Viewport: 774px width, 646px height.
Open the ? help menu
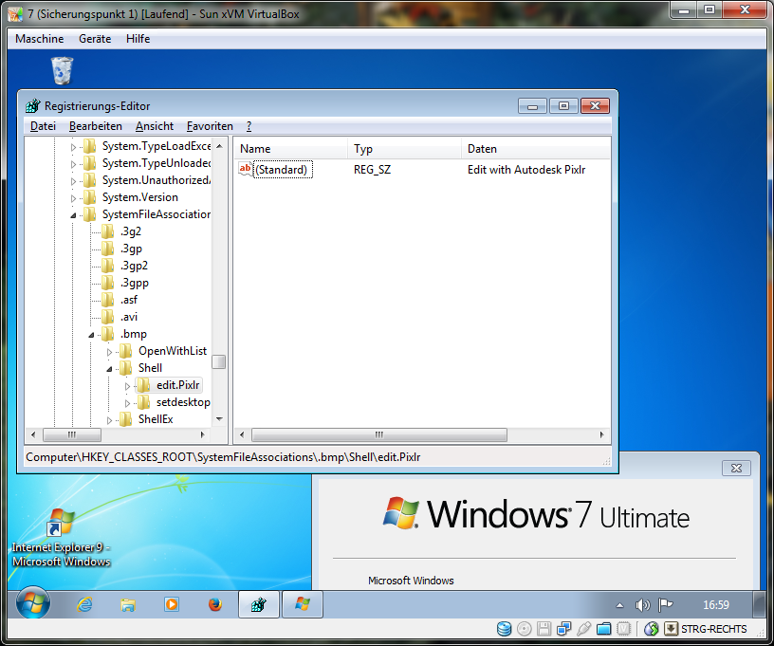(249, 126)
